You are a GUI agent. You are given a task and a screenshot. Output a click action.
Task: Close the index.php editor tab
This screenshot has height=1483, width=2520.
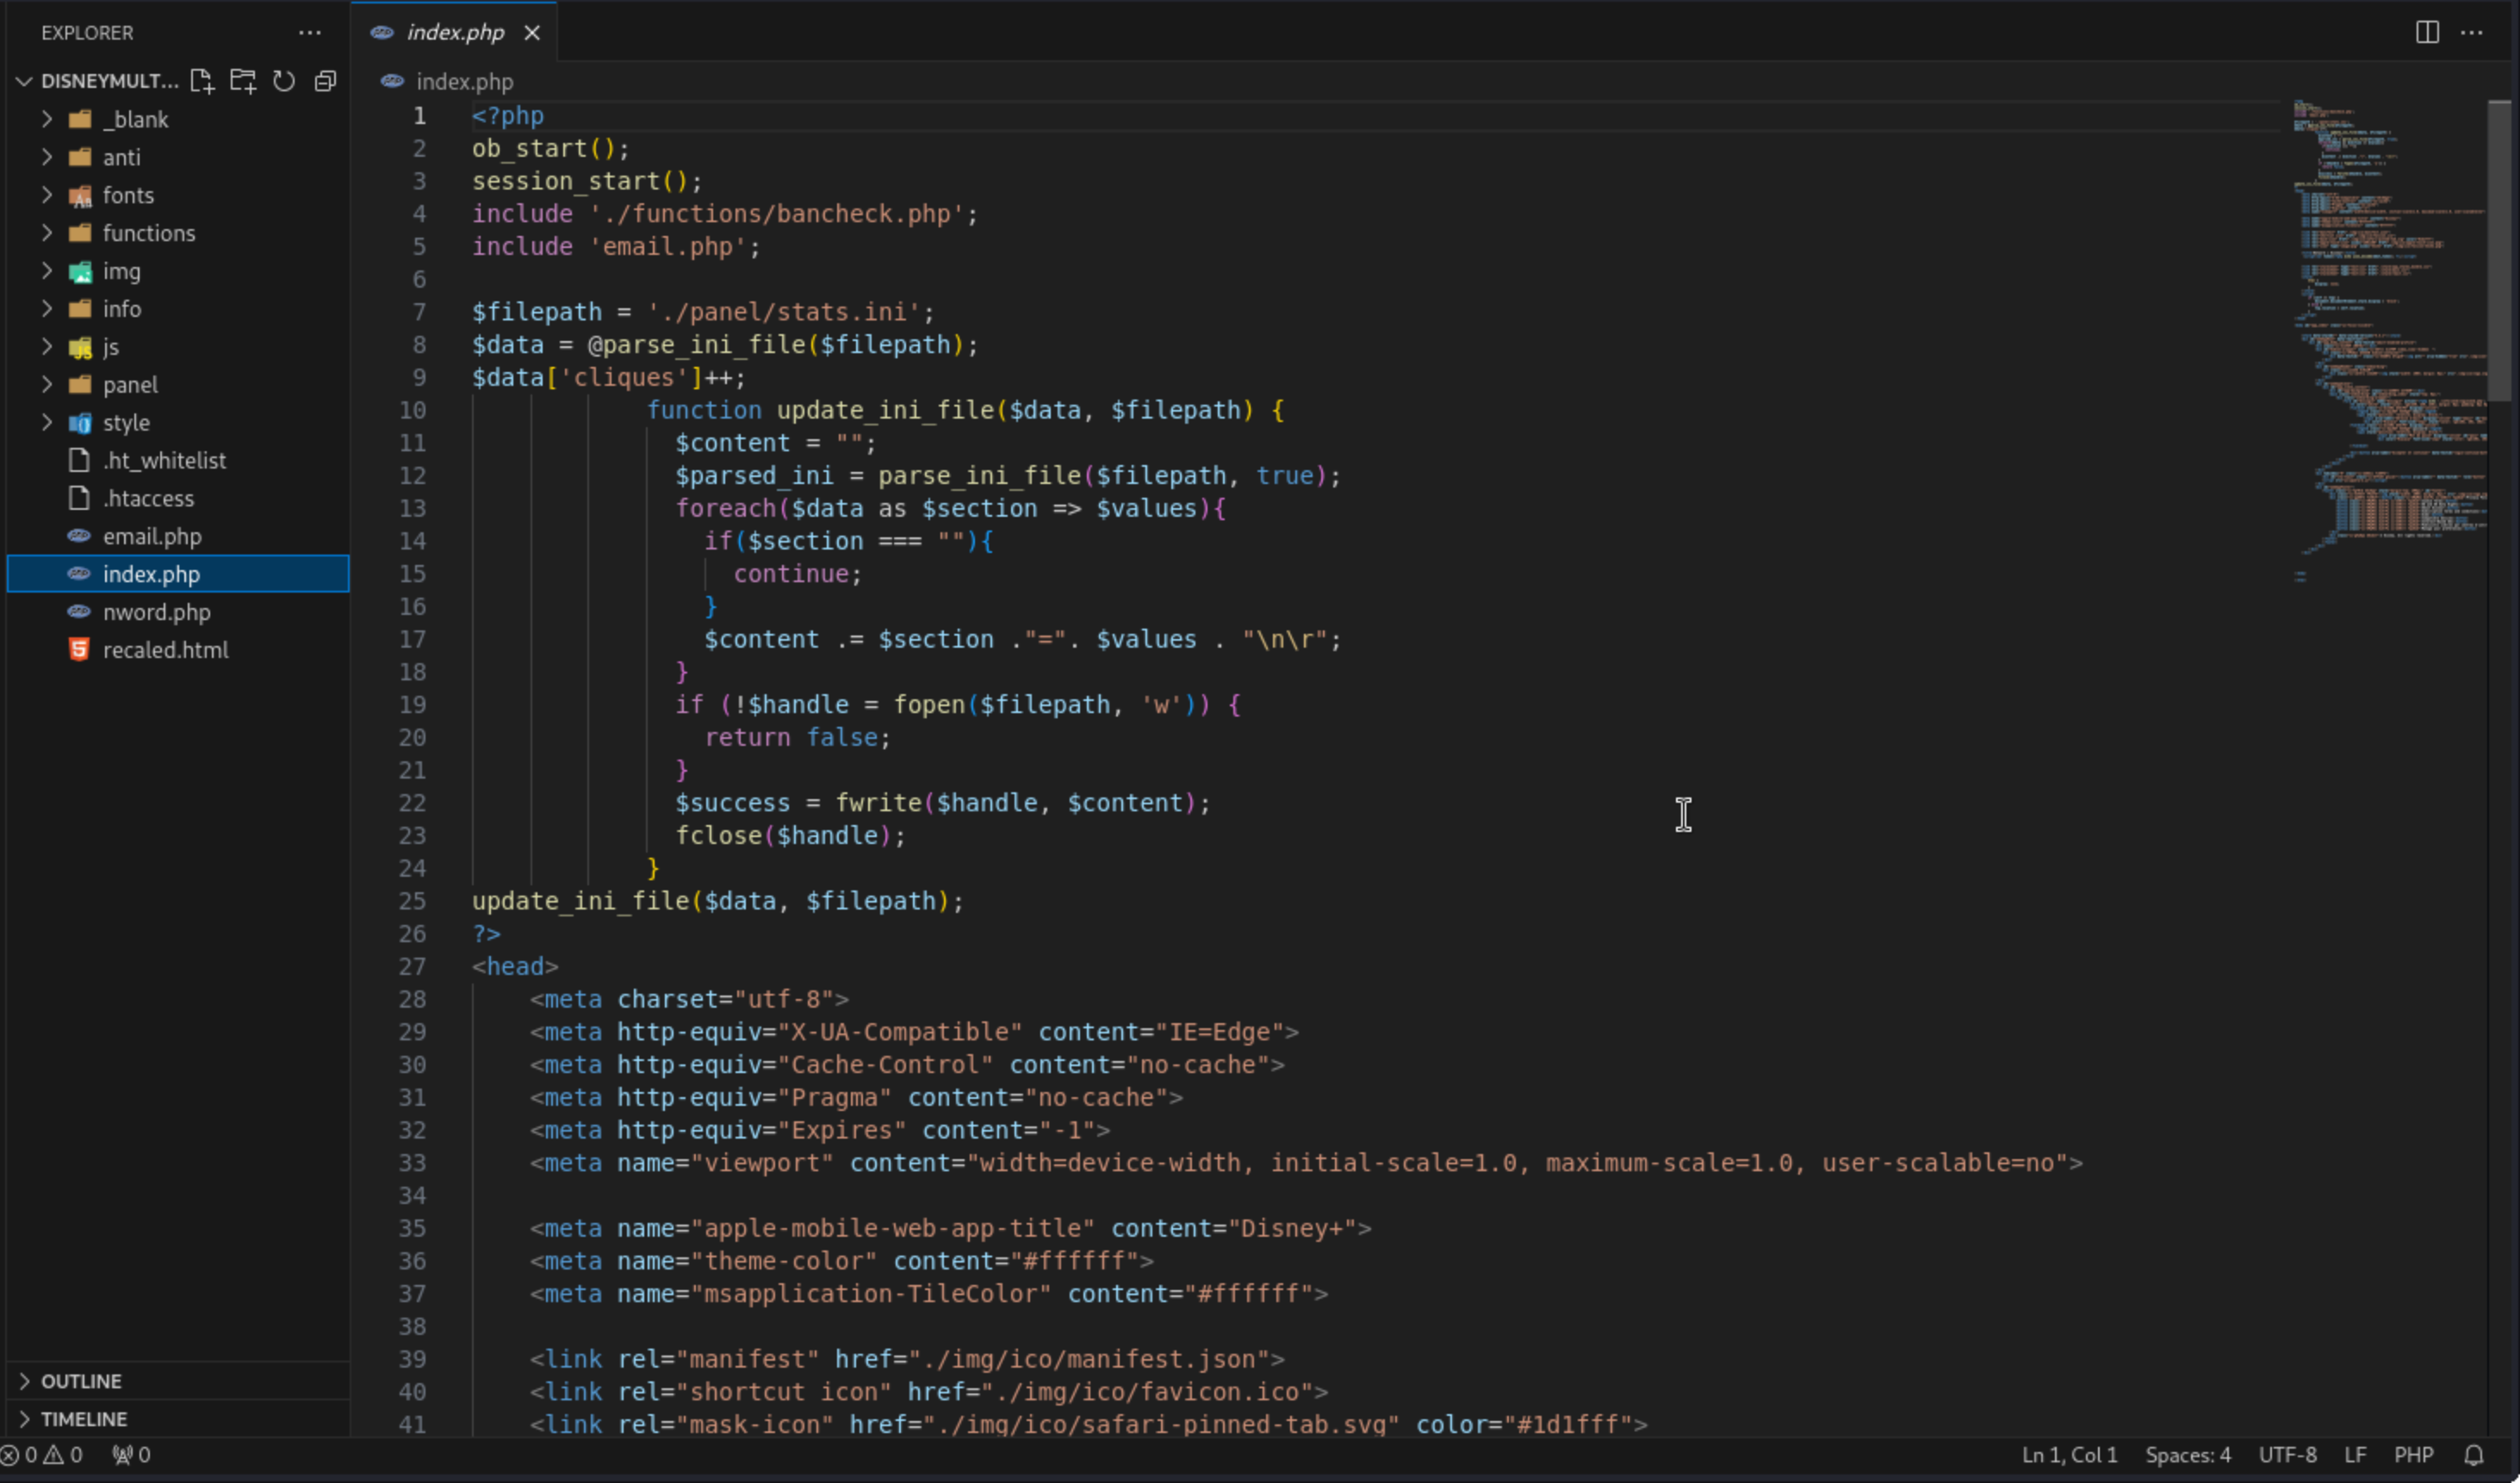tap(532, 33)
